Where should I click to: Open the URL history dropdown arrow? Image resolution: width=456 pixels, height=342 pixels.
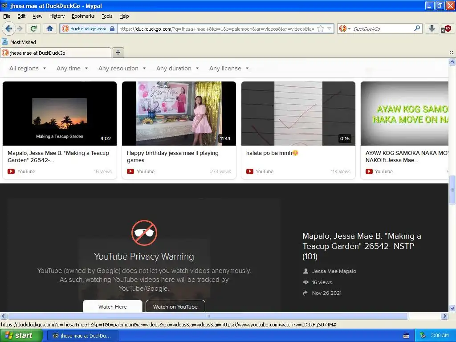pos(329,28)
